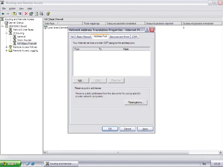Click the SERVER01 (local) server icon
This screenshot has height=167, width=223.
click(x=7, y=26)
